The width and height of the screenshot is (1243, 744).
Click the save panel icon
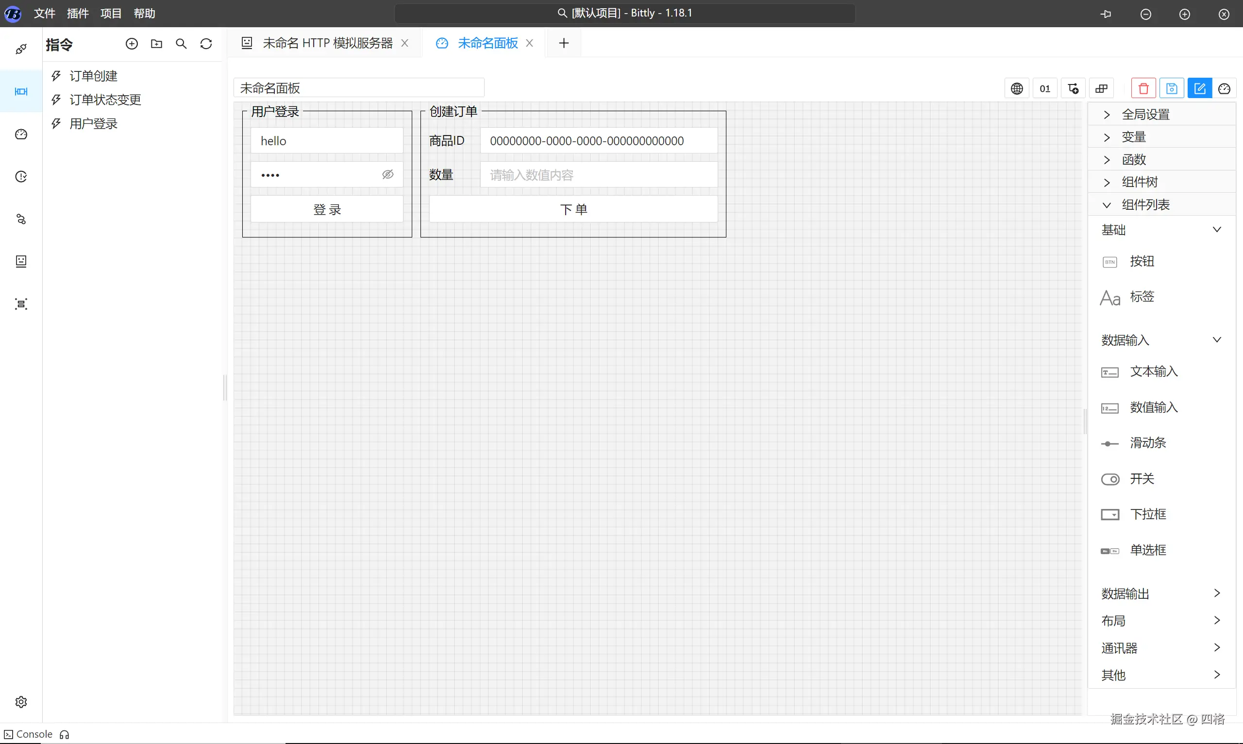tap(1171, 89)
